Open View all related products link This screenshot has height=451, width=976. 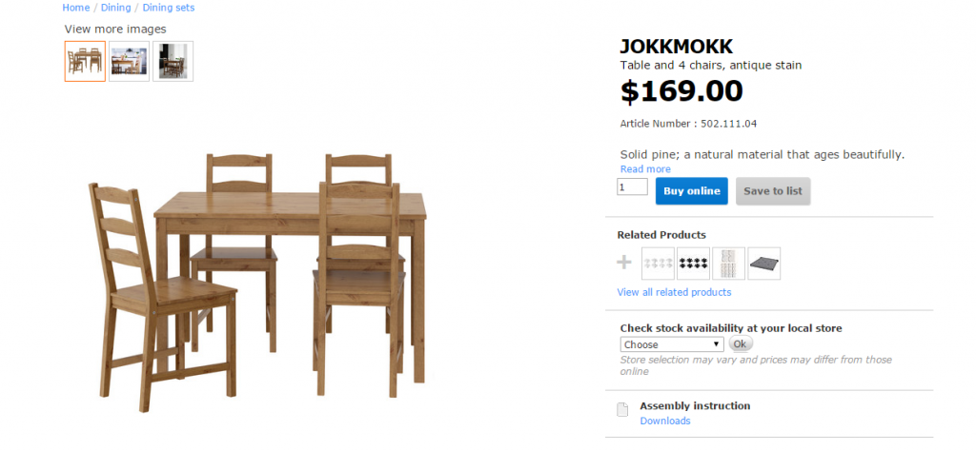click(674, 292)
